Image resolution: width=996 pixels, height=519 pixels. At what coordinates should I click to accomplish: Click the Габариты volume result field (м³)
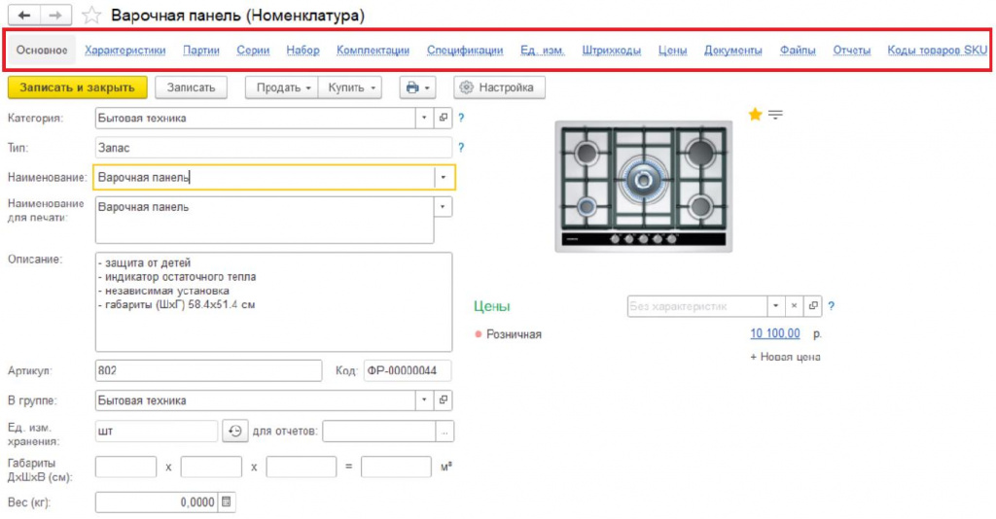[x=396, y=467]
